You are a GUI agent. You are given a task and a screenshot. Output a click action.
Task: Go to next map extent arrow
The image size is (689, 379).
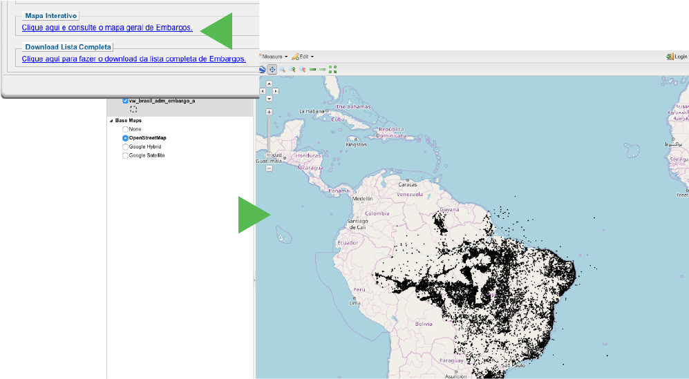[322, 69]
